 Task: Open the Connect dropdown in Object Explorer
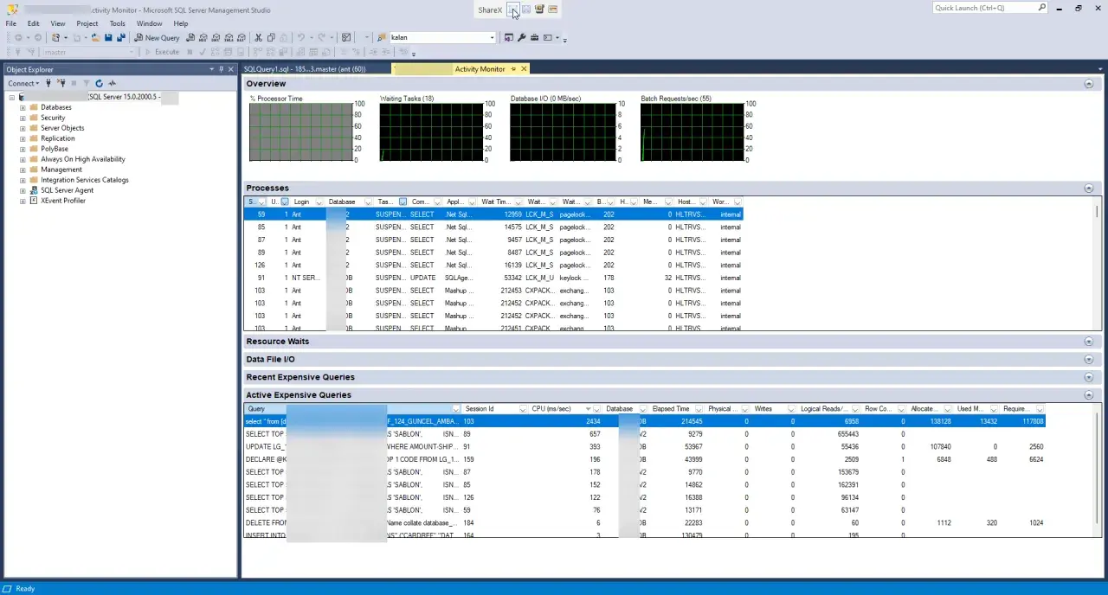tap(23, 83)
